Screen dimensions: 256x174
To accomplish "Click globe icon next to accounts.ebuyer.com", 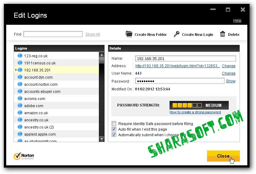I will pyautogui.click(x=20, y=91).
